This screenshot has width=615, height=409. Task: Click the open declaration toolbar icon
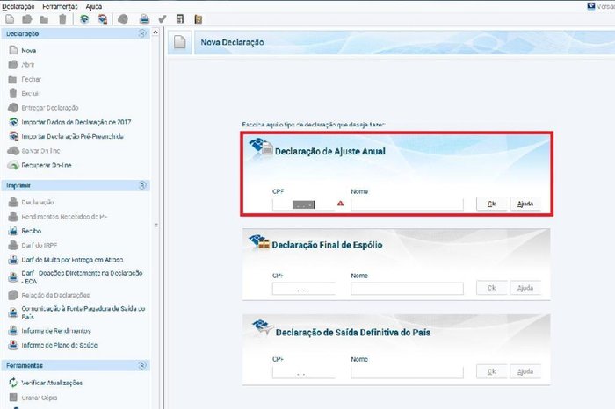point(27,18)
